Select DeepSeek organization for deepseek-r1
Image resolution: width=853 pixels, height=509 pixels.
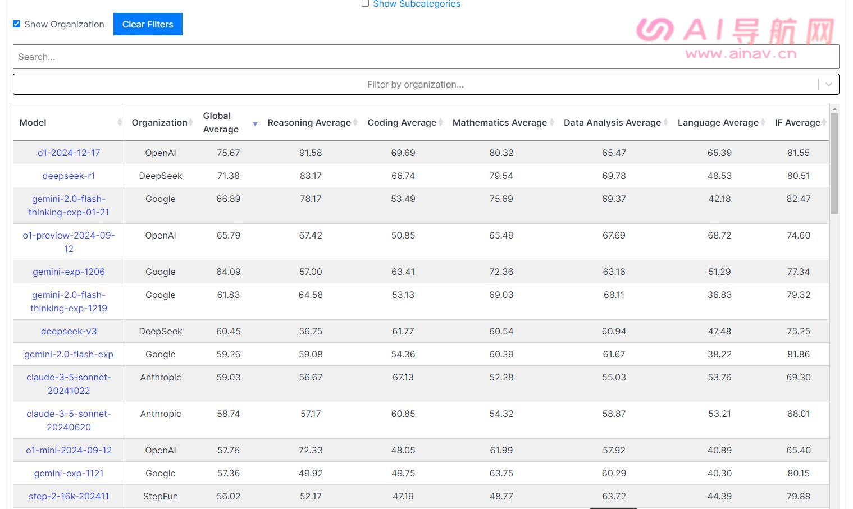click(x=161, y=176)
